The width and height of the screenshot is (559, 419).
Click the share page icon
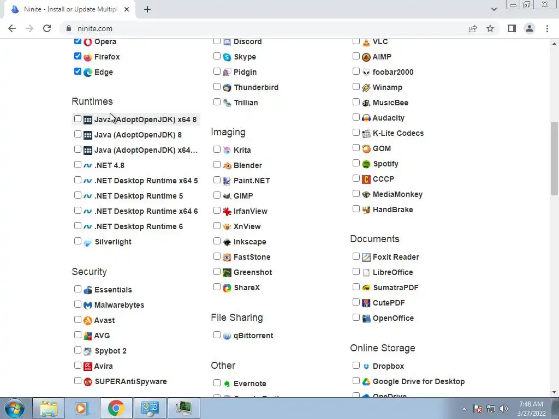point(473,28)
